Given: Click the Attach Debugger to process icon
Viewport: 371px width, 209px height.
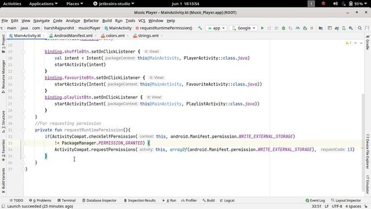Looking at the screenshot, I should (x=305, y=28).
